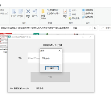The image size is (111, 111).
Task: Click the Explorer search box
Action: coord(105,28)
